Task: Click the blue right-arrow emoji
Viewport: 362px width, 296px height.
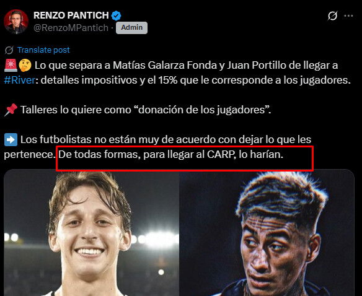Action: tap(11, 139)
